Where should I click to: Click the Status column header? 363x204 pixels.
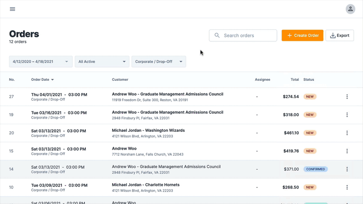pos(309,79)
